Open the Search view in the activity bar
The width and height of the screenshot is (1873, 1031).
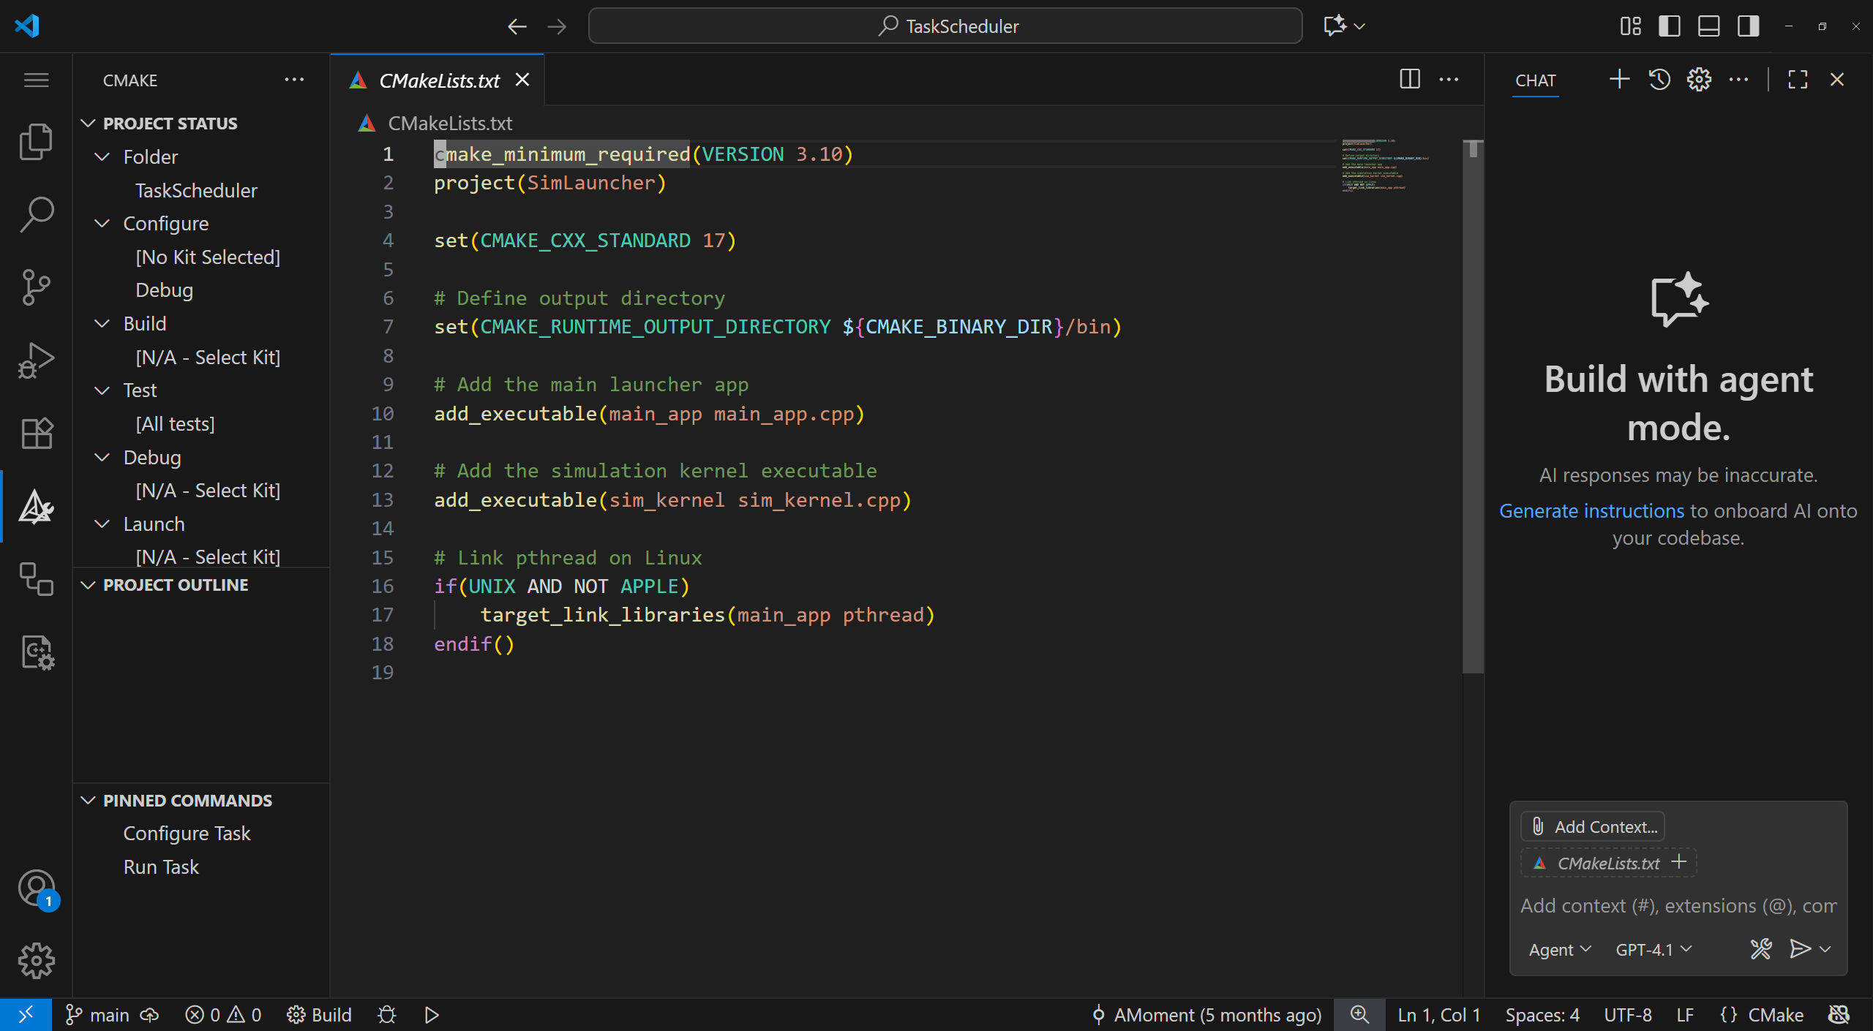(36, 214)
